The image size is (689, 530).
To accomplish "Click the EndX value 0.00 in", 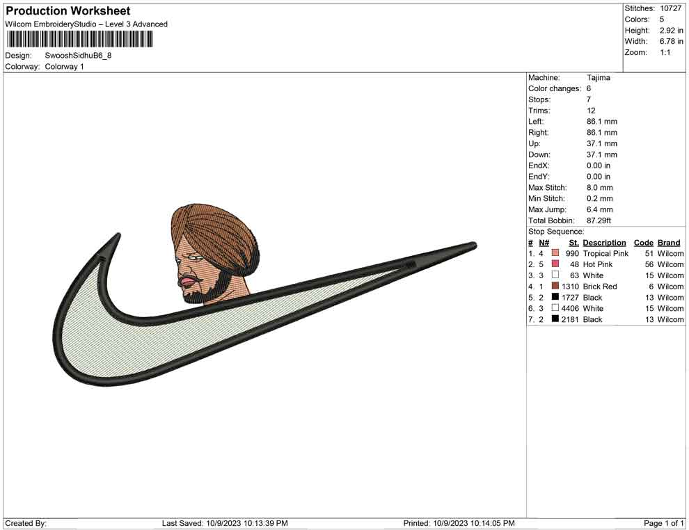I will (598, 166).
